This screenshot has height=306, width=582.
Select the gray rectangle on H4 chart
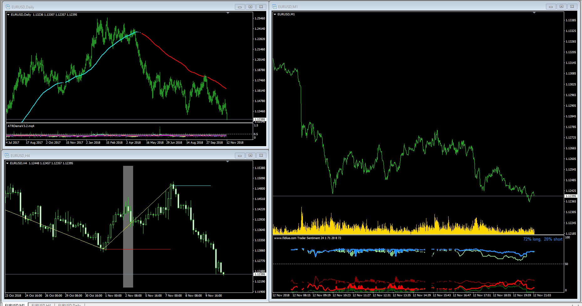pos(128,226)
